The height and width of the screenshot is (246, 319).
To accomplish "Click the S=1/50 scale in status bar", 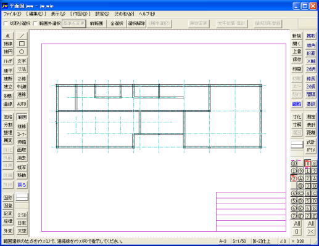I will pyautogui.click(x=239, y=241).
